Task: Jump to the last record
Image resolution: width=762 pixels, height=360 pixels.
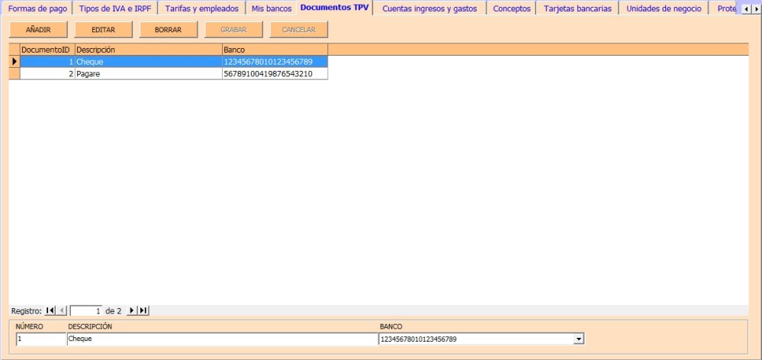Action: [143, 310]
